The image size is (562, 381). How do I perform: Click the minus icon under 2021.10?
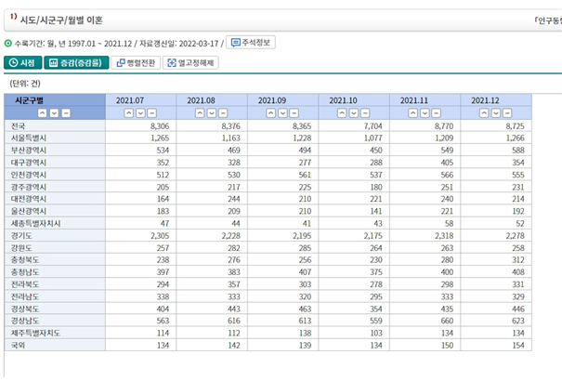(x=365, y=113)
